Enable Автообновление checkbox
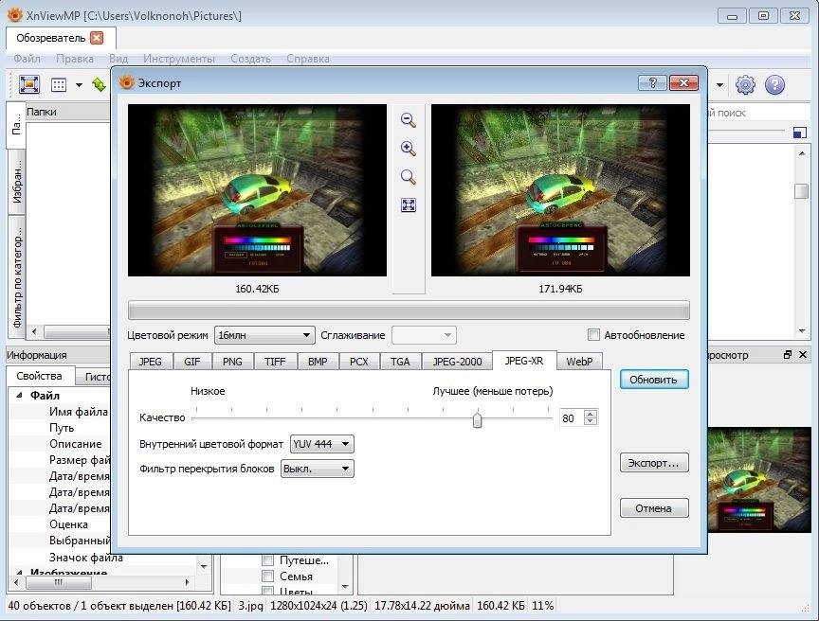 [593, 335]
